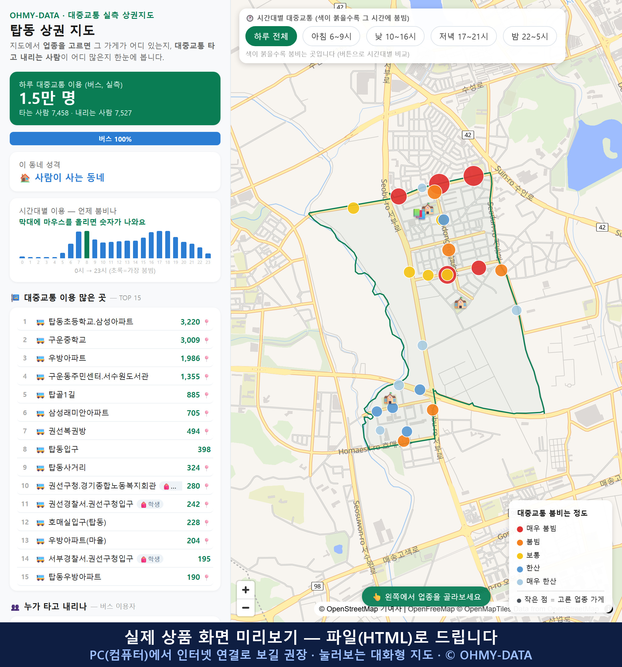Screen dimensions: 622x667
Task: Zoom in with the plus button
Action: pos(245,590)
